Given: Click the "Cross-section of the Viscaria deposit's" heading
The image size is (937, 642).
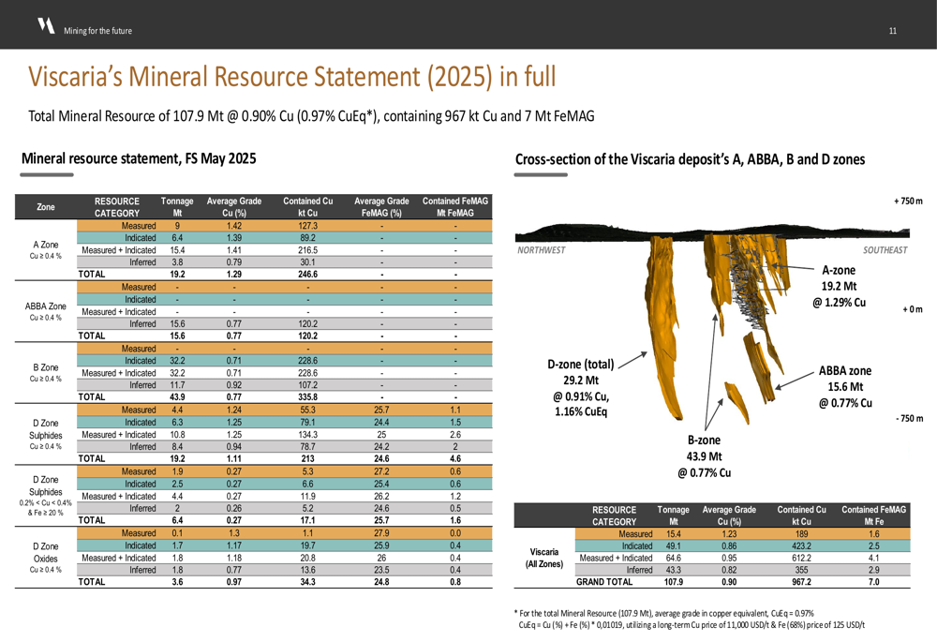Looking at the screenshot, I should tap(690, 159).
